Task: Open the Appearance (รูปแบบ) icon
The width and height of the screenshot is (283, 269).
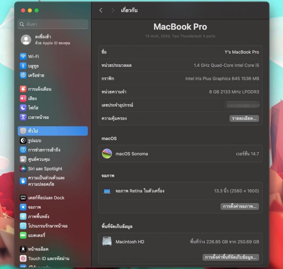Action: 23,141
